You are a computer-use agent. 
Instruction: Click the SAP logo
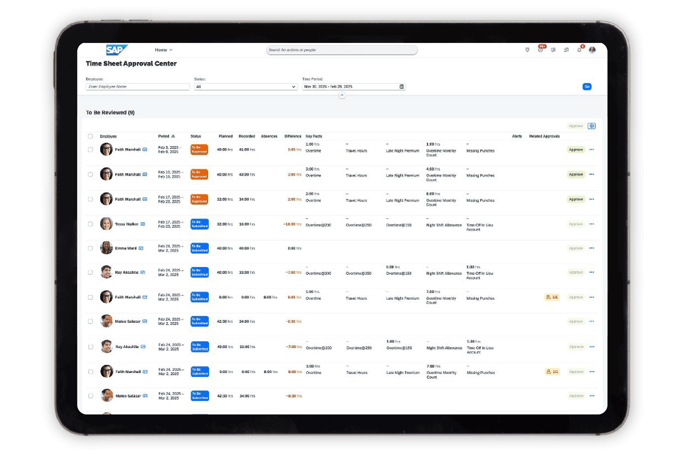click(x=116, y=50)
